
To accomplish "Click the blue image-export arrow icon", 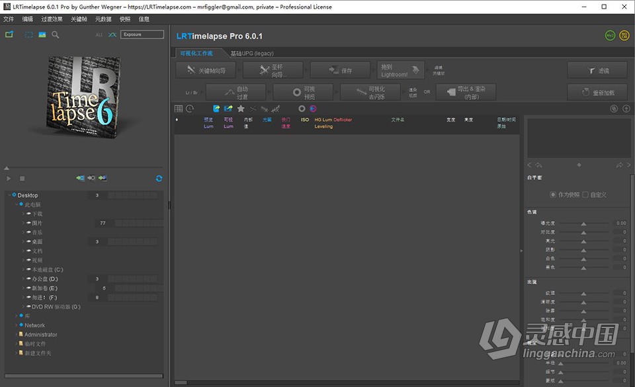I will coord(228,108).
